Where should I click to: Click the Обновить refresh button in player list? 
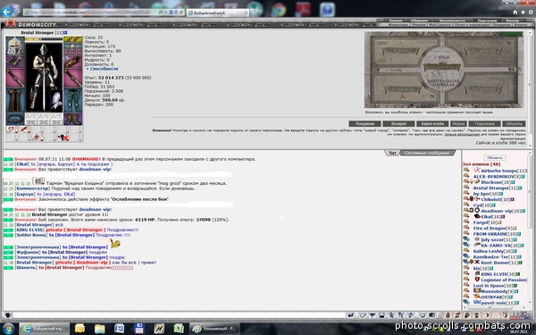(x=494, y=158)
